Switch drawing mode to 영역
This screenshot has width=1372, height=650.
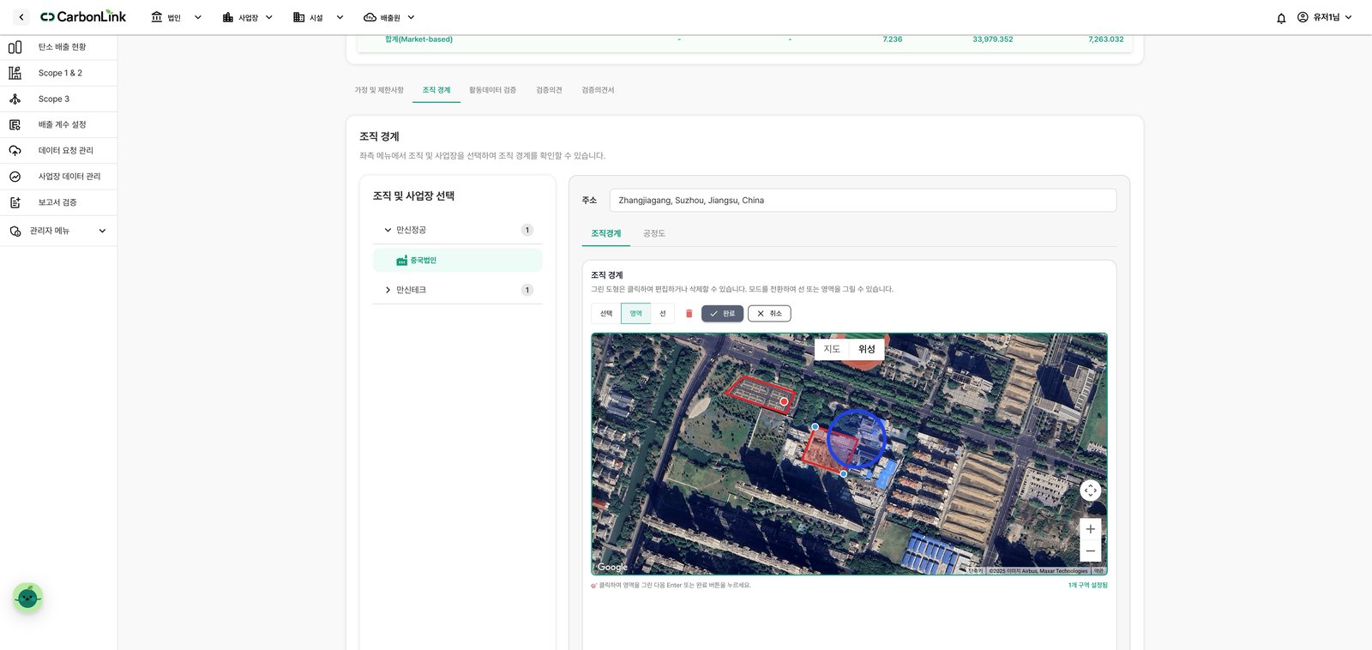(635, 314)
